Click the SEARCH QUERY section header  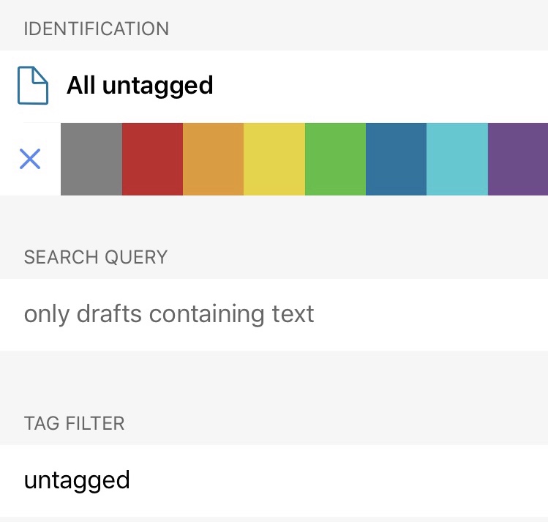pyautogui.click(x=96, y=257)
